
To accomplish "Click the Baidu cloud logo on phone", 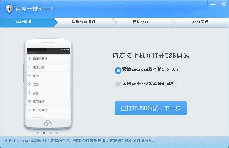I will pyautogui.click(x=48, y=123).
